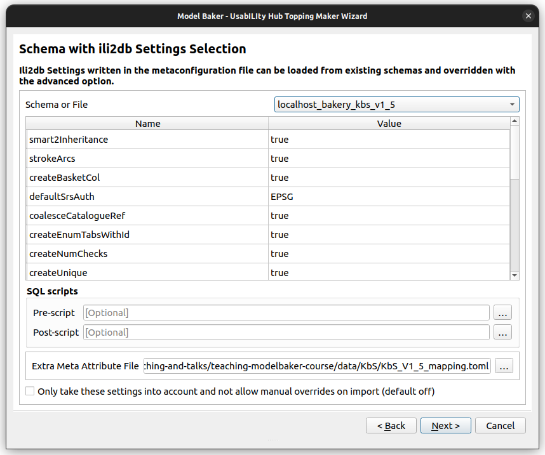Select the createUnique setting row
Screen dimensions: 545x455
pos(147,272)
